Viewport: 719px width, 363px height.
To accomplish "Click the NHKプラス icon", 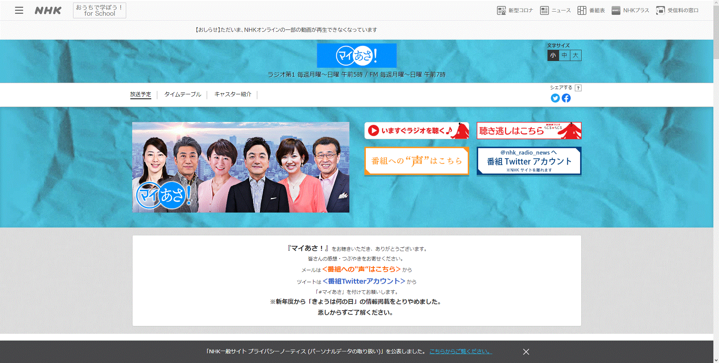I will [616, 10].
